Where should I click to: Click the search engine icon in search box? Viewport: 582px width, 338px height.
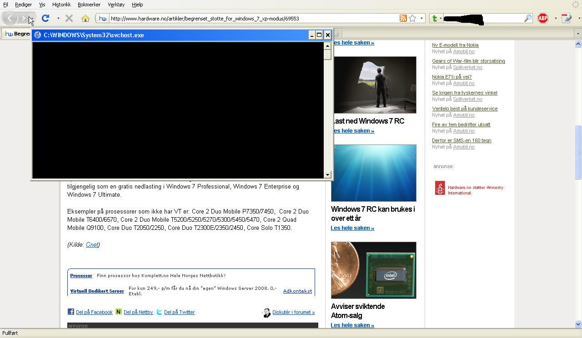click(x=434, y=18)
